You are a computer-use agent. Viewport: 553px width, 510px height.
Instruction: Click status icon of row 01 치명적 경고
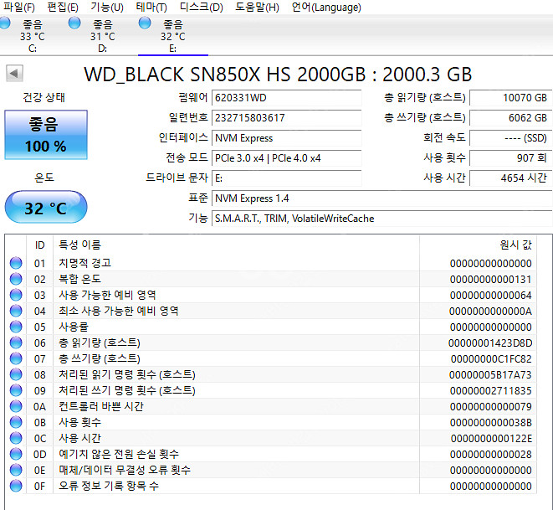[16, 263]
